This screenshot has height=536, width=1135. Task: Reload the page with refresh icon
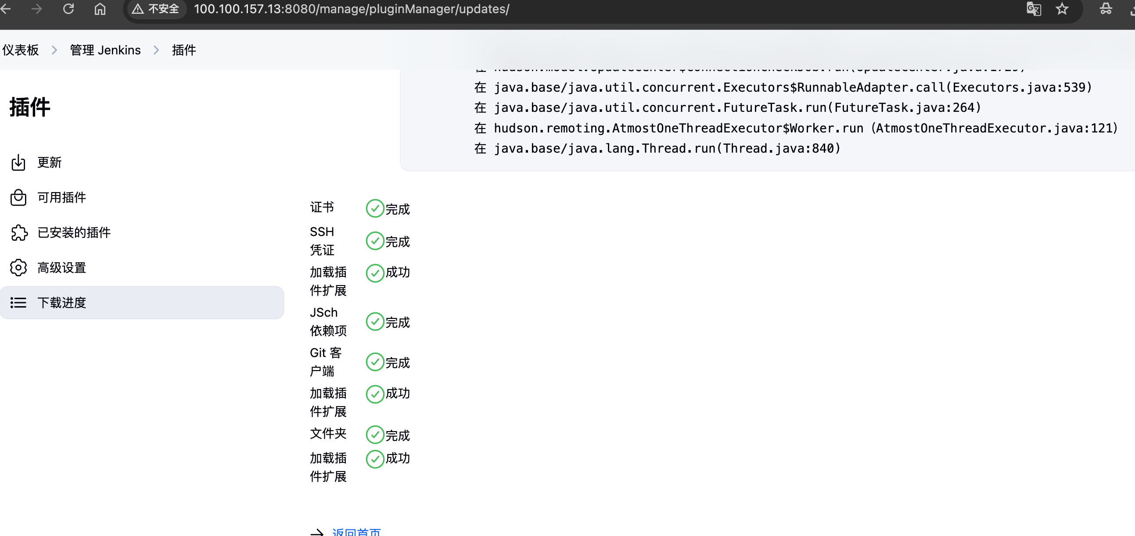pyautogui.click(x=68, y=9)
